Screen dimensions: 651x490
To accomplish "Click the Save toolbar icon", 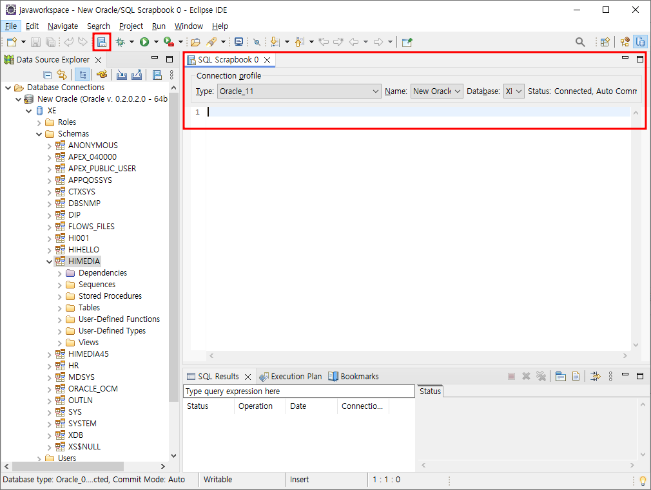I will click(x=35, y=42).
